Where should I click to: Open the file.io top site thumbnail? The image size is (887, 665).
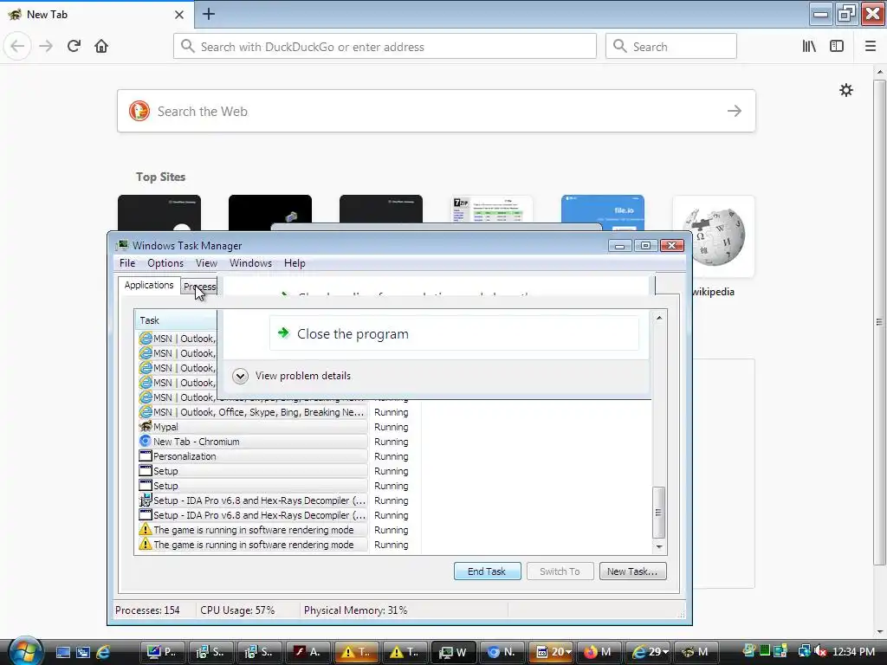(603, 213)
